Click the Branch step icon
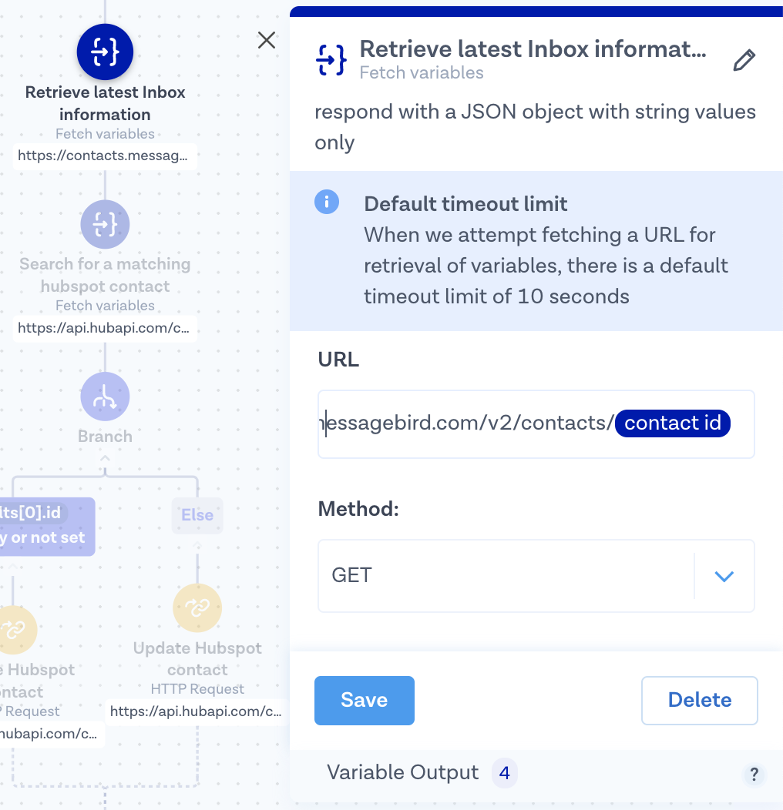783x810 pixels. click(x=105, y=397)
